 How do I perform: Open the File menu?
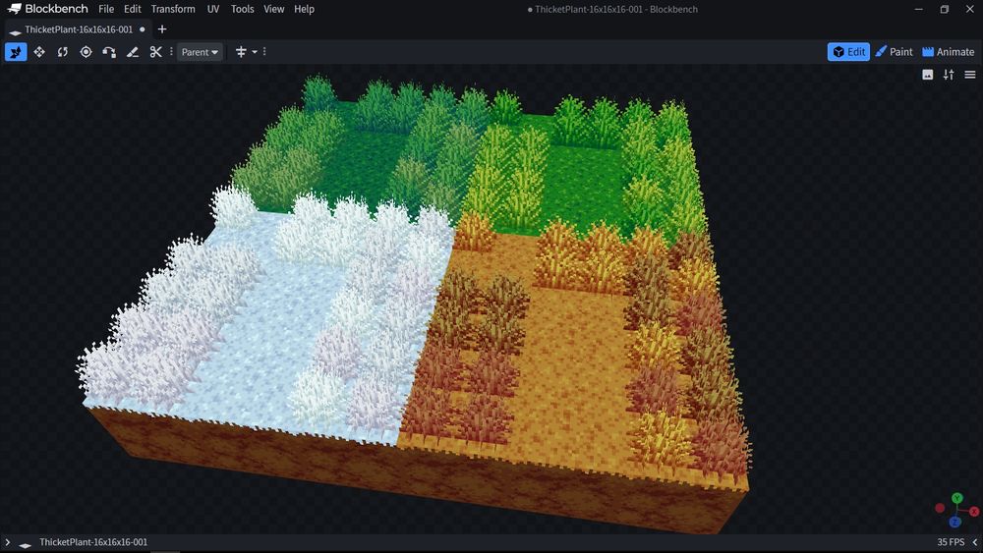click(x=106, y=9)
